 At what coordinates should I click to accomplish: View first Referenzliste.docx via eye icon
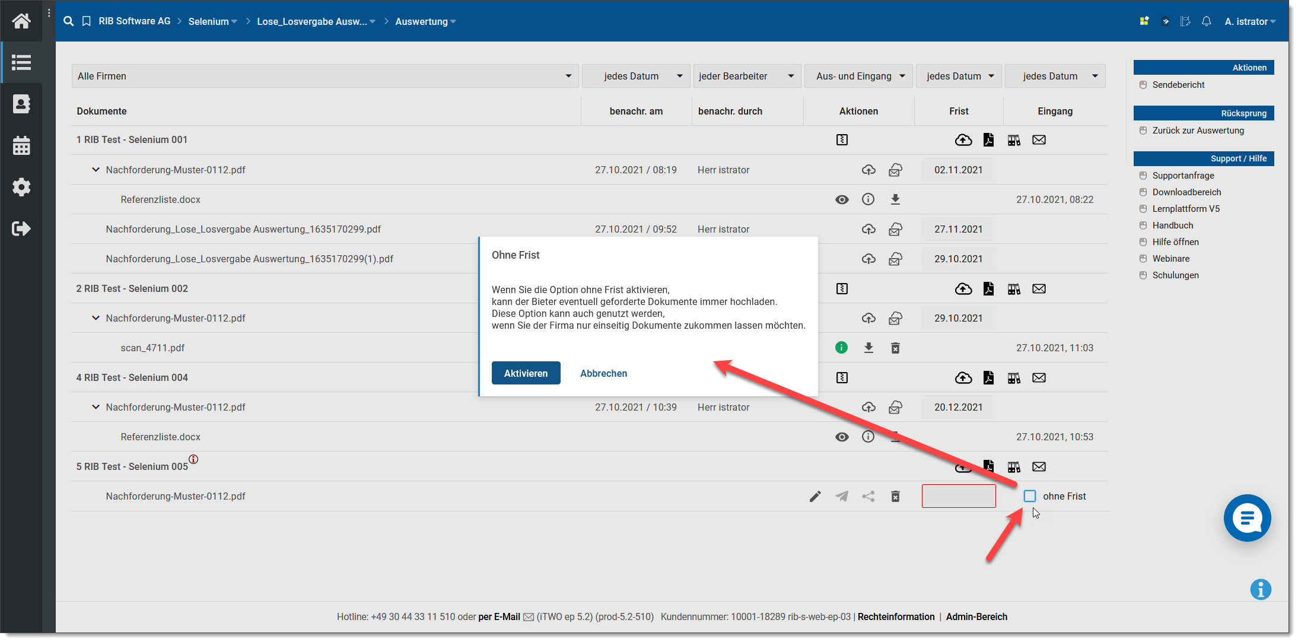click(x=842, y=199)
